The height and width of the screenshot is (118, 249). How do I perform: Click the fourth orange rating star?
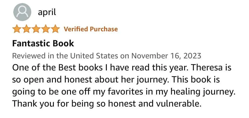46,29
